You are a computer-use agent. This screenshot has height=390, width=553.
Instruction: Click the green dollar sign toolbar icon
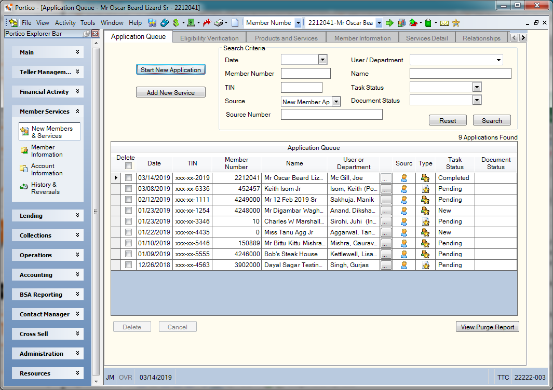coord(176,23)
